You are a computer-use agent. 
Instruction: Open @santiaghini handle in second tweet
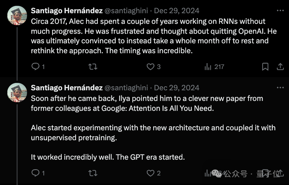(x=126, y=88)
